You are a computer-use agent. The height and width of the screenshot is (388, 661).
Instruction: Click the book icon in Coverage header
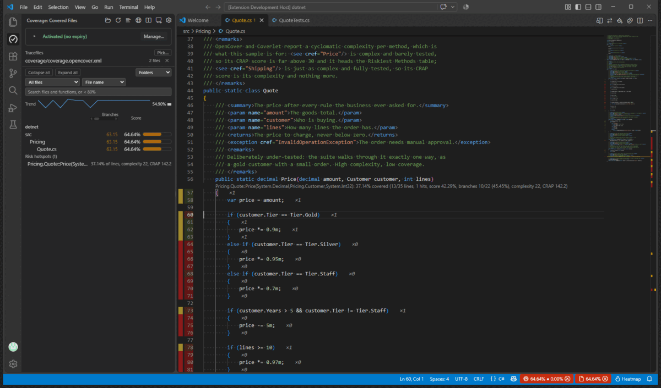pyautogui.click(x=148, y=20)
